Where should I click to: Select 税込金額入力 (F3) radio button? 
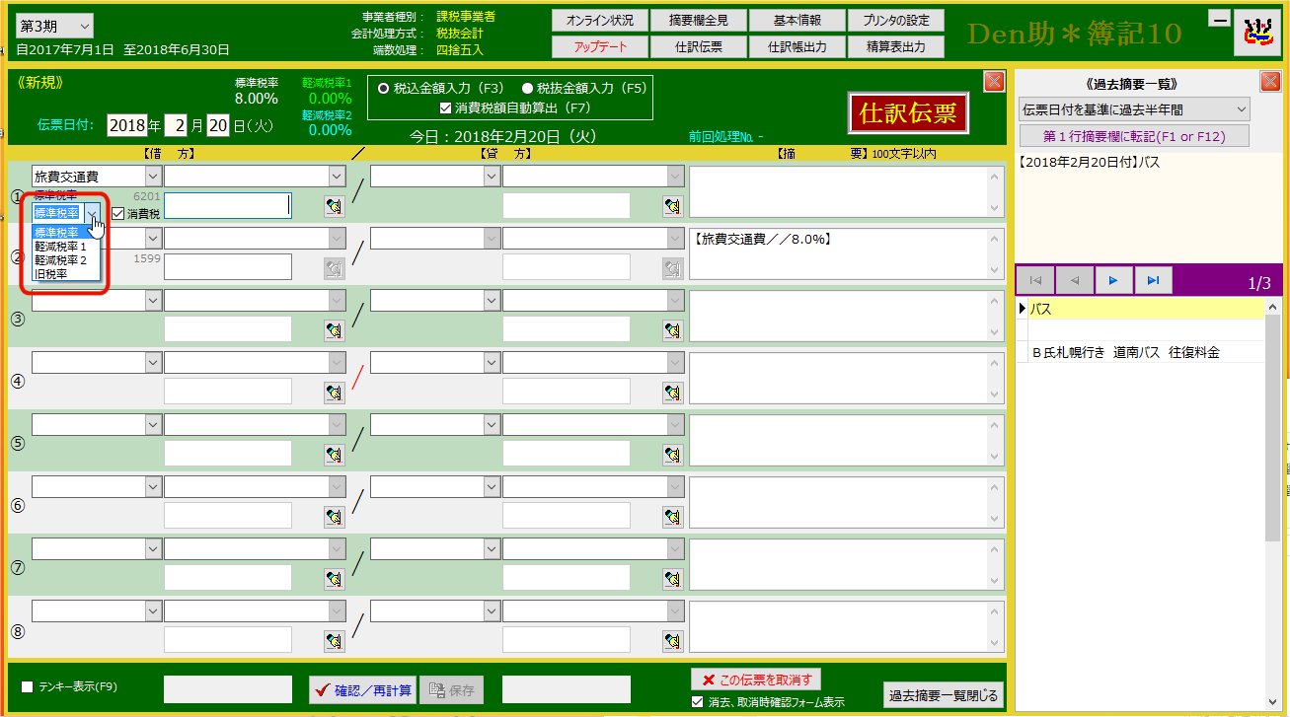click(383, 88)
